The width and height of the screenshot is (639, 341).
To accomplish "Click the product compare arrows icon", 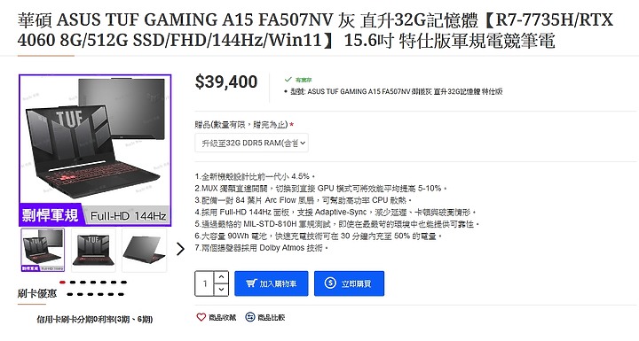I will [249, 317].
